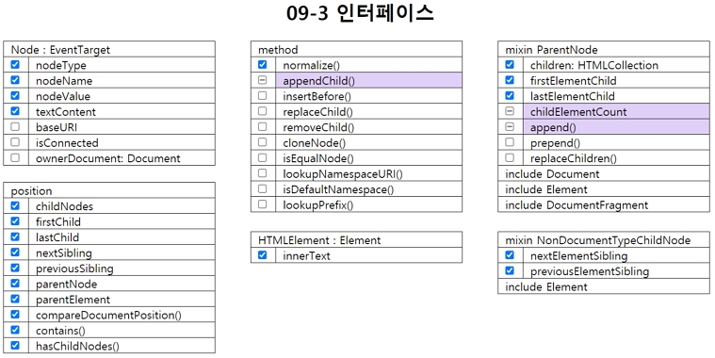Check the baseURI checkbox

coord(15,126)
